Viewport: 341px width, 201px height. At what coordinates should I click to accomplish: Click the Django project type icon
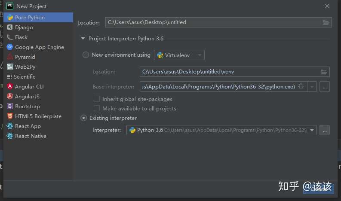tap(10, 27)
